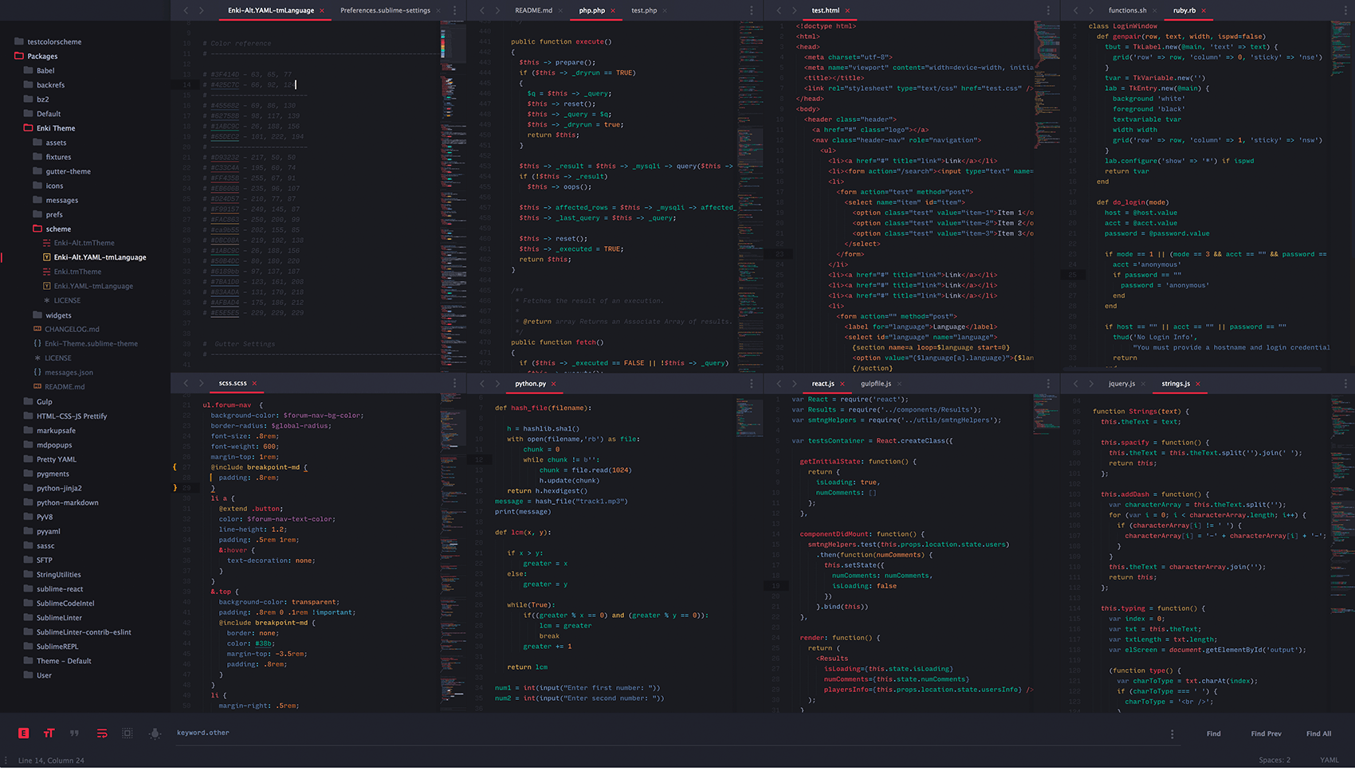Switch to README.md tab

[x=533, y=10]
